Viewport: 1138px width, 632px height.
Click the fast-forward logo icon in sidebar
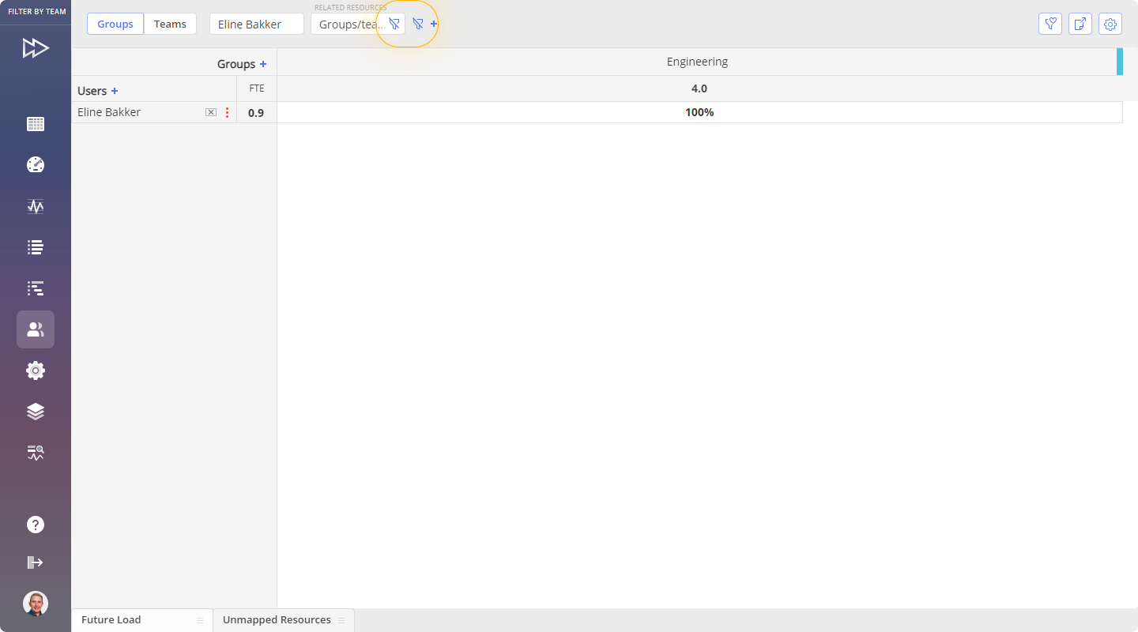point(36,48)
